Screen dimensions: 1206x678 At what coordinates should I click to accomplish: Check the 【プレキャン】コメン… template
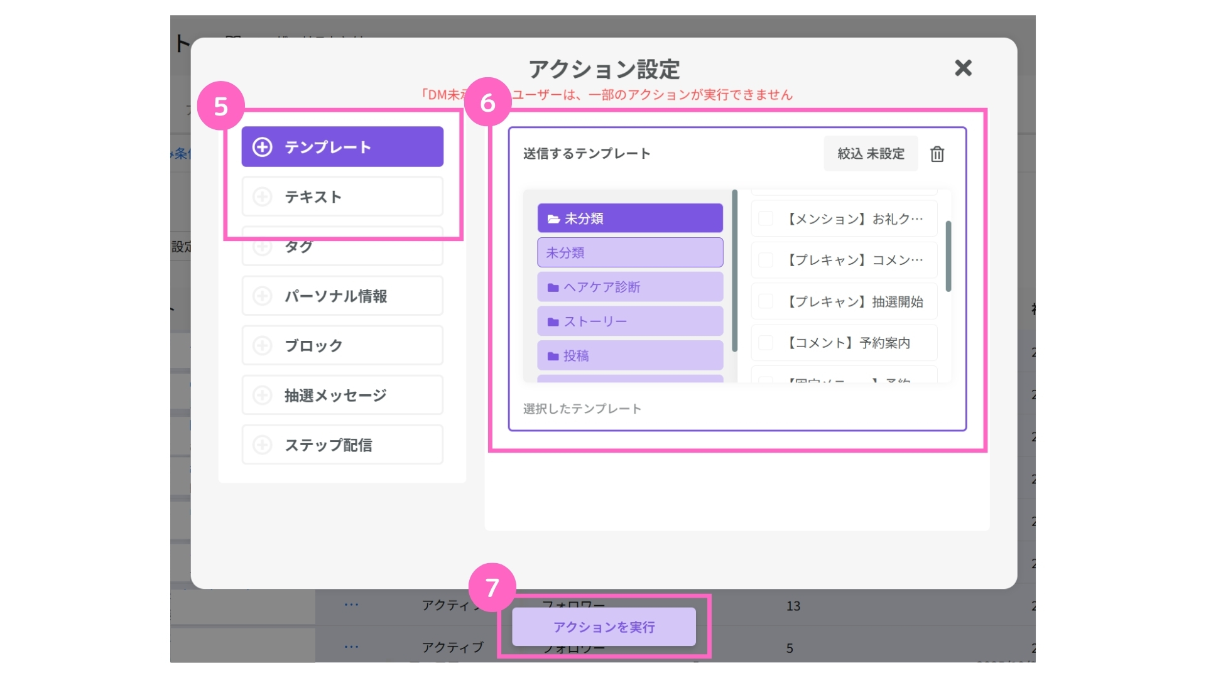click(x=766, y=260)
